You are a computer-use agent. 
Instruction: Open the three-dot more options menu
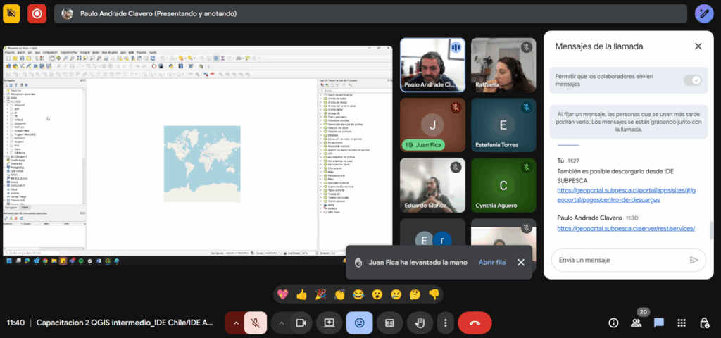point(445,323)
